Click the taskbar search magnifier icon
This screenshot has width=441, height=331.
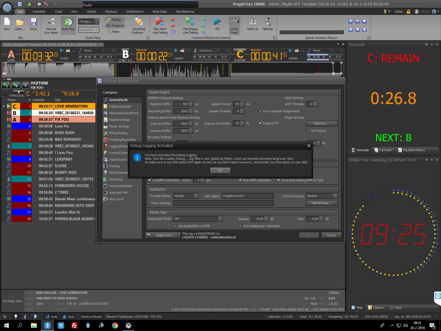[x=20, y=325]
